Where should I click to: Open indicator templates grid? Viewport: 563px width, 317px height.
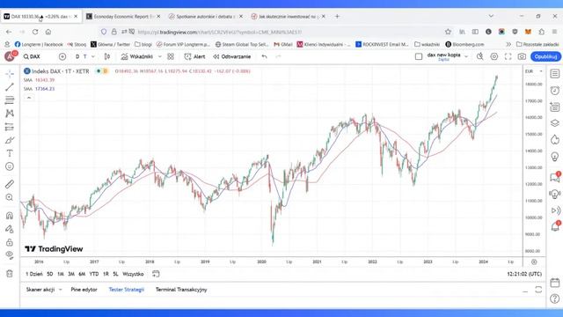point(171,56)
